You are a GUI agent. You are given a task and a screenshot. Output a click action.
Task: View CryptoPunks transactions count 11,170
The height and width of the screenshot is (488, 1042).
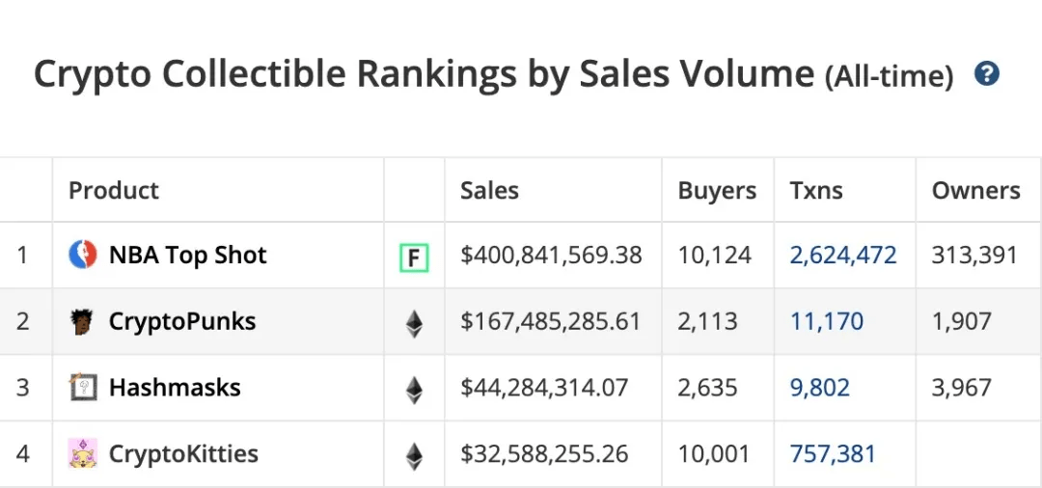(827, 321)
